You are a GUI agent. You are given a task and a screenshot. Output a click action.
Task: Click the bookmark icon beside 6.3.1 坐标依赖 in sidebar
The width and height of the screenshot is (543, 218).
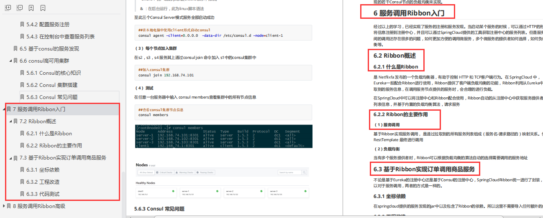(22, 170)
